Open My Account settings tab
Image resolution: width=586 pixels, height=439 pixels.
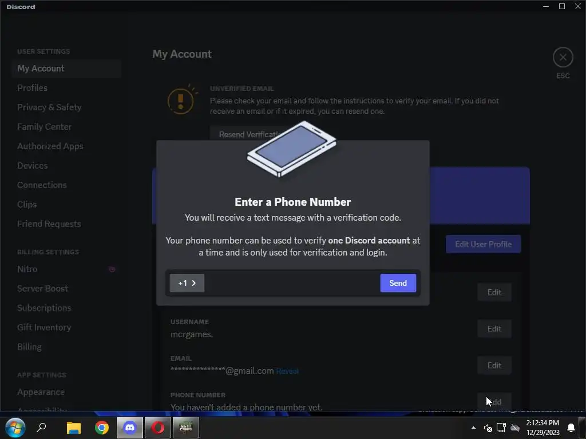point(66,69)
